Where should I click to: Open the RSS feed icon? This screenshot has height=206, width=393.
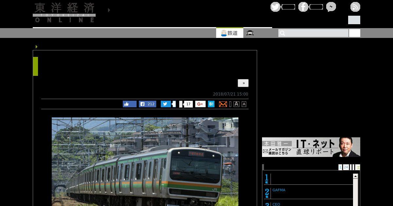click(355, 7)
